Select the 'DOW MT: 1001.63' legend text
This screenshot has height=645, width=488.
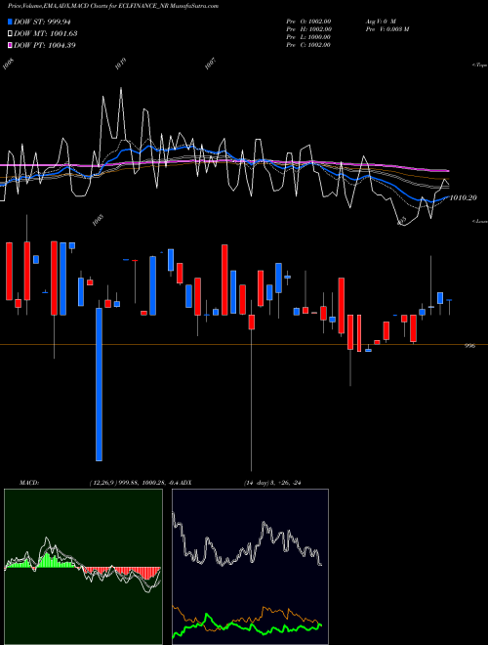pos(46,33)
